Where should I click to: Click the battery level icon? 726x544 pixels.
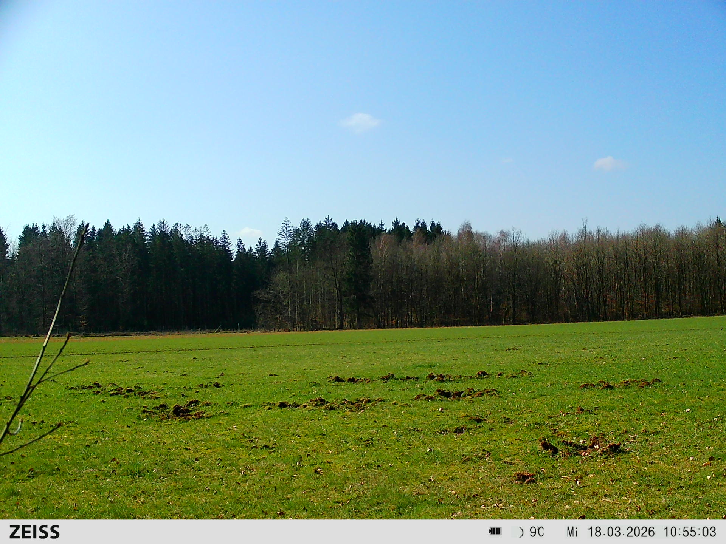click(495, 532)
